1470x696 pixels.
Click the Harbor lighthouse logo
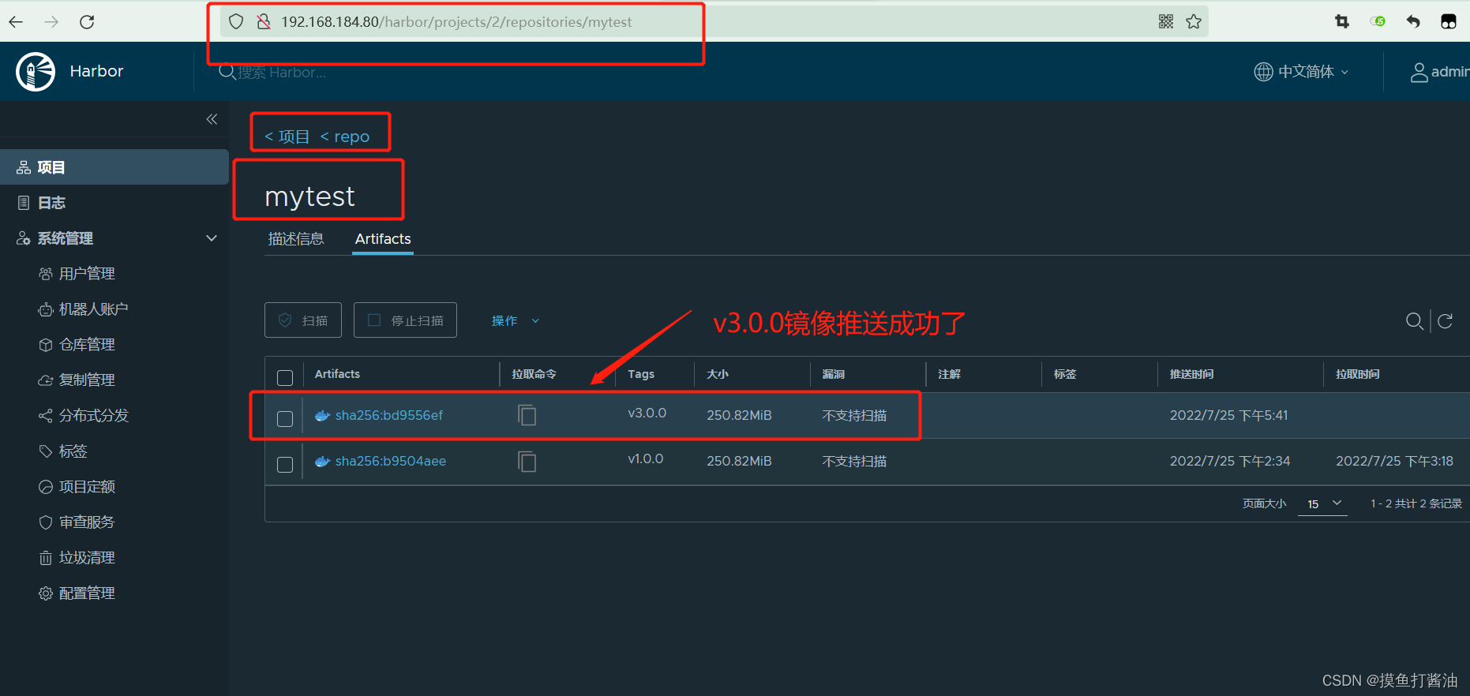(x=36, y=72)
